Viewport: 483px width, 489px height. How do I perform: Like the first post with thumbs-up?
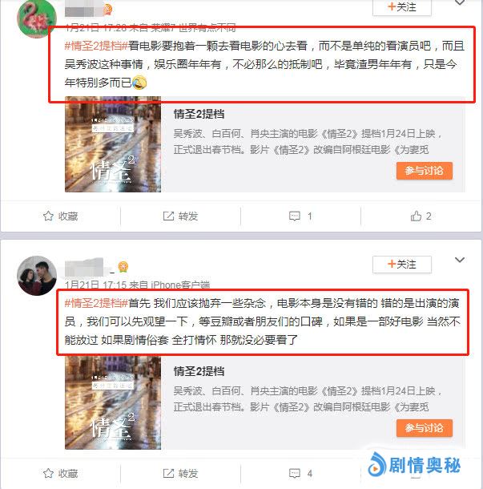[x=416, y=216]
